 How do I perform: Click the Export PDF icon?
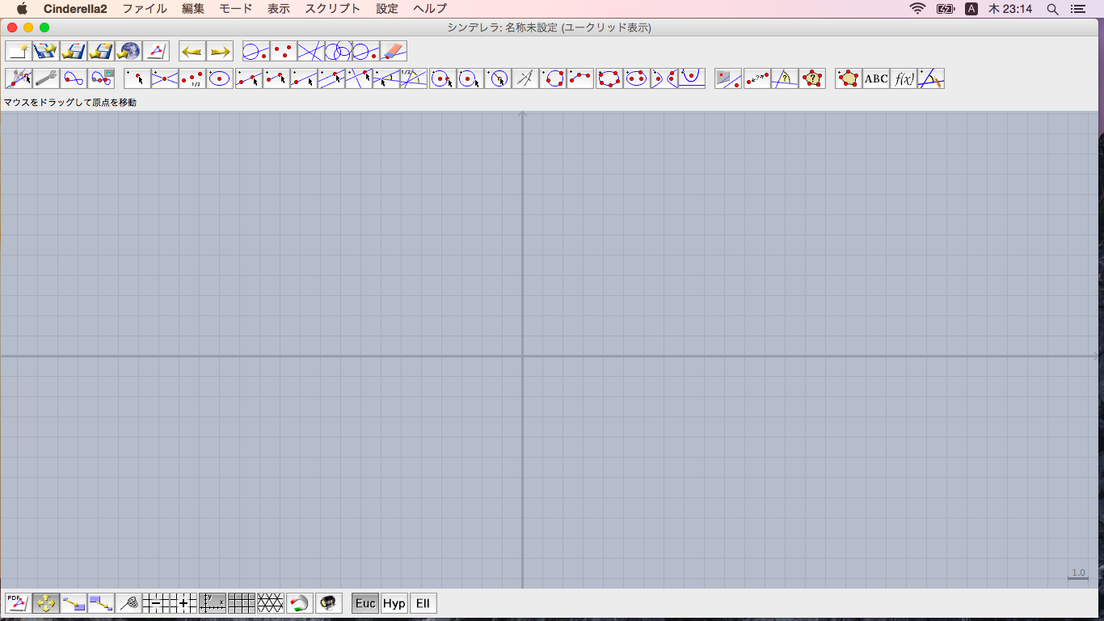19,603
